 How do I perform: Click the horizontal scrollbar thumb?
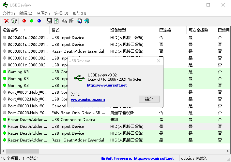pos(23,151)
